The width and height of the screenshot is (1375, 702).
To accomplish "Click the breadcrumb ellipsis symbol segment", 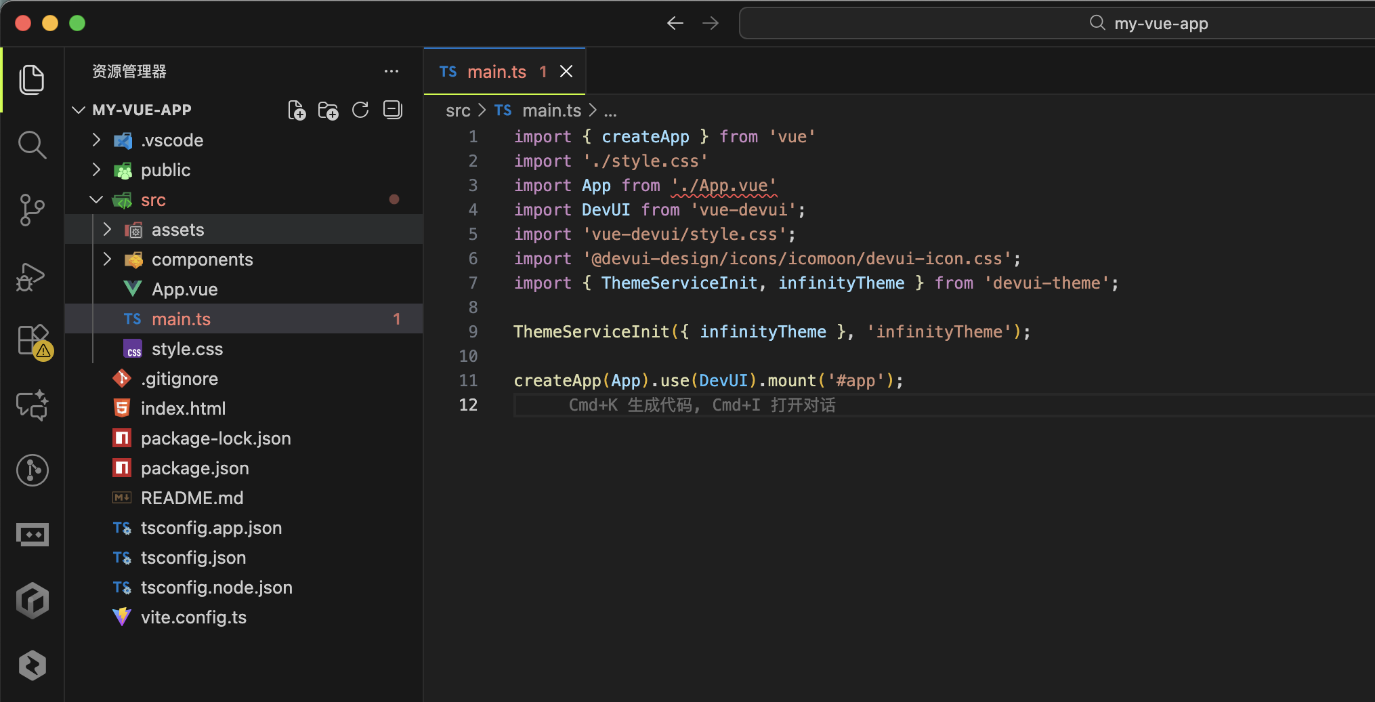I will point(610,110).
